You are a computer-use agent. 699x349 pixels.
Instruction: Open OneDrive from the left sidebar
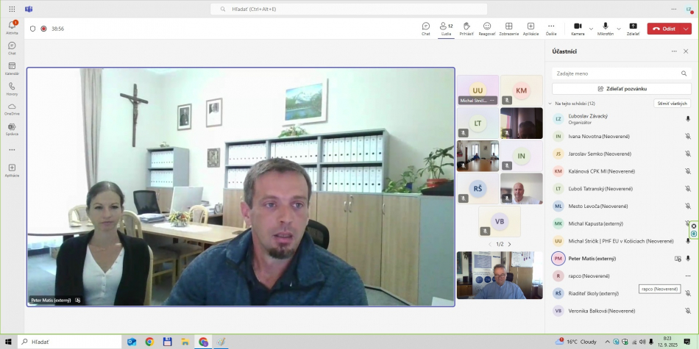pyautogui.click(x=12, y=108)
